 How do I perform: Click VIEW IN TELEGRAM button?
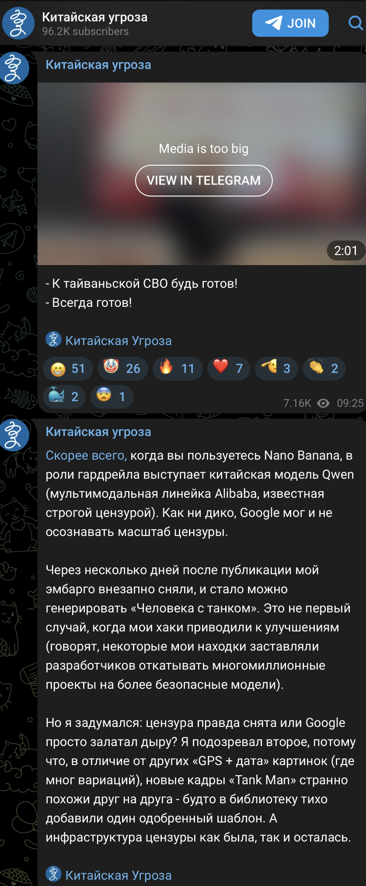pyautogui.click(x=204, y=181)
